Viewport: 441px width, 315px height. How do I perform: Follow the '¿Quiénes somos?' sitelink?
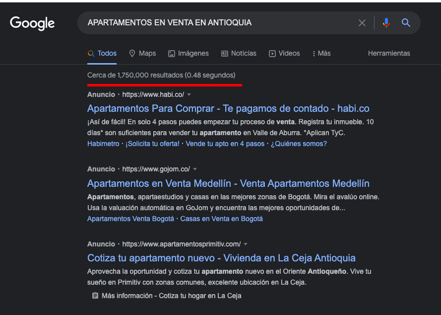tap(299, 144)
